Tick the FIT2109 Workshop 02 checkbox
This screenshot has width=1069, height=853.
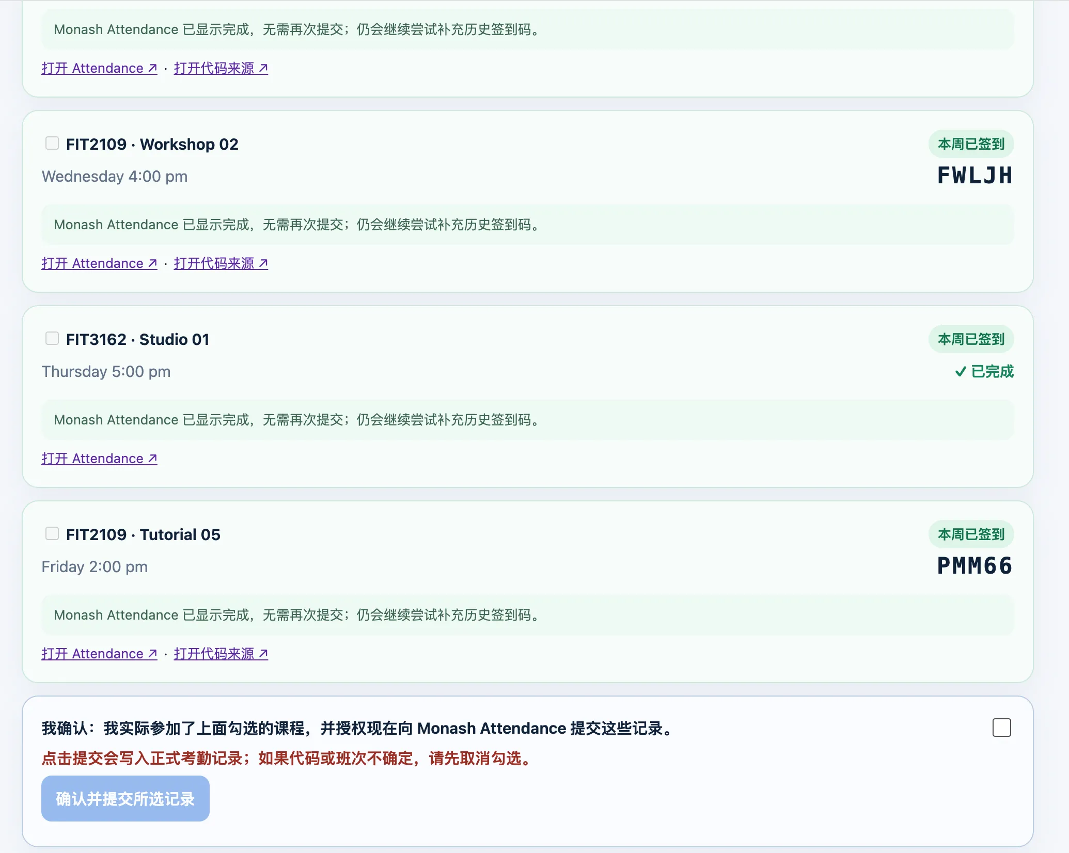coord(52,143)
